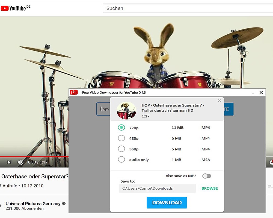This screenshot has height=218, width=273.
Task: Click BROWSE to choose folder
Action: pos(210,188)
